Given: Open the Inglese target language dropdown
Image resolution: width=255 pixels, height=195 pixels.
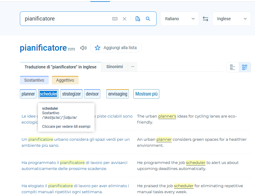Looking at the screenshot, I should coord(232,19).
